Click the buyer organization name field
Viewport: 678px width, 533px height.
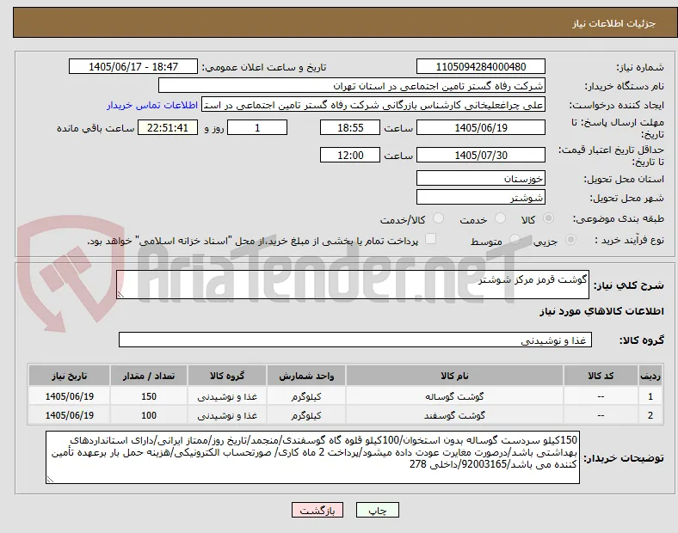352,85
